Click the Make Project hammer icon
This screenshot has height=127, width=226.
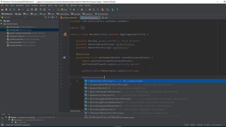58,10
